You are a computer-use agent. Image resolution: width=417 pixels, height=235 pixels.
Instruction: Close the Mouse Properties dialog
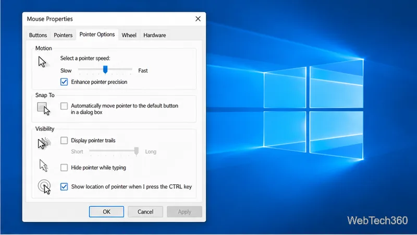point(198,19)
